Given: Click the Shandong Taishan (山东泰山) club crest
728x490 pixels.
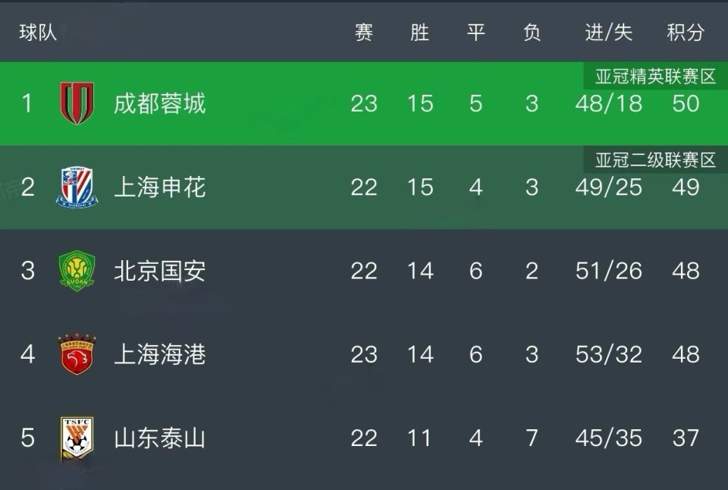Looking at the screenshot, I should coord(77,438).
